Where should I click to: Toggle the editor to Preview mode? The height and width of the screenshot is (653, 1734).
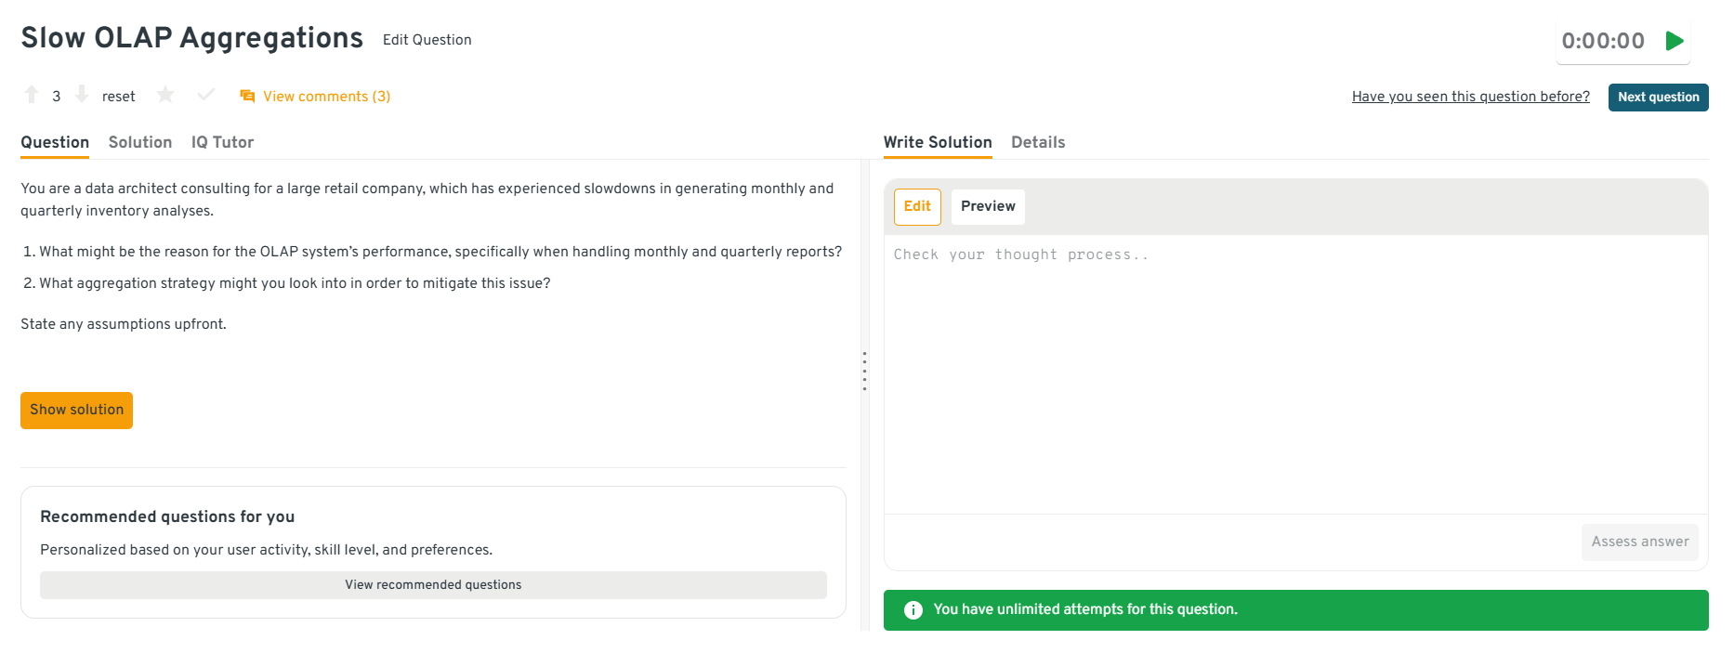pyautogui.click(x=988, y=206)
